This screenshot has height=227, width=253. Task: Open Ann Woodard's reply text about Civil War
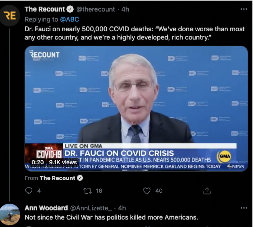point(111,218)
